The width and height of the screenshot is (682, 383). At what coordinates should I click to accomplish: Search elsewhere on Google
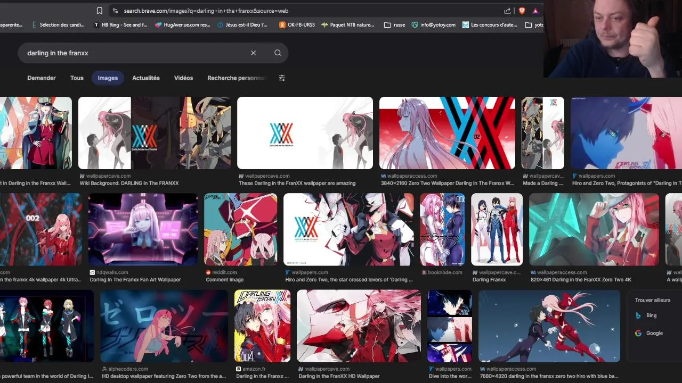click(x=654, y=333)
